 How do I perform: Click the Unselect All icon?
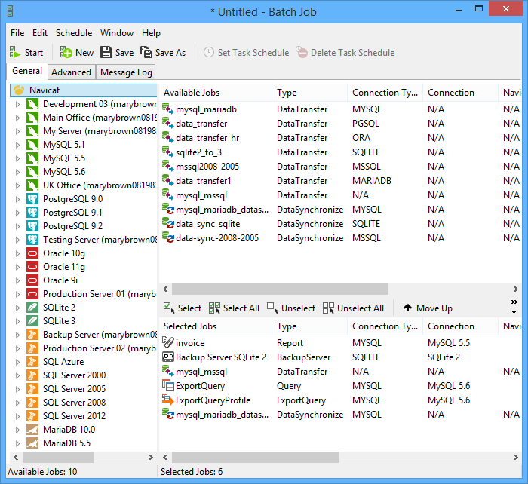328,308
